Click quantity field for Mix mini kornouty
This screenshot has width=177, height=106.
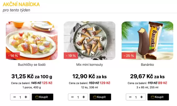click(x=78, y=97)
